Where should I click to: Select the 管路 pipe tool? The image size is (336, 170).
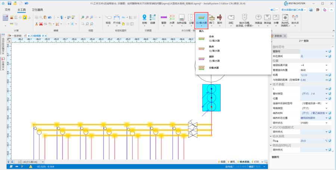164,19
